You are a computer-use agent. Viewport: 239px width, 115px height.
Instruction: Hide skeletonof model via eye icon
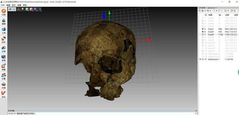200,59
